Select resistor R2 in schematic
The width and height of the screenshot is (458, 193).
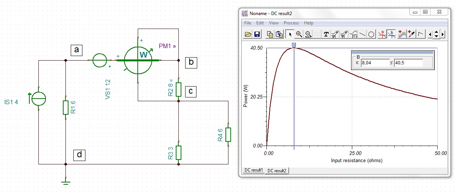tap(179, 89)
